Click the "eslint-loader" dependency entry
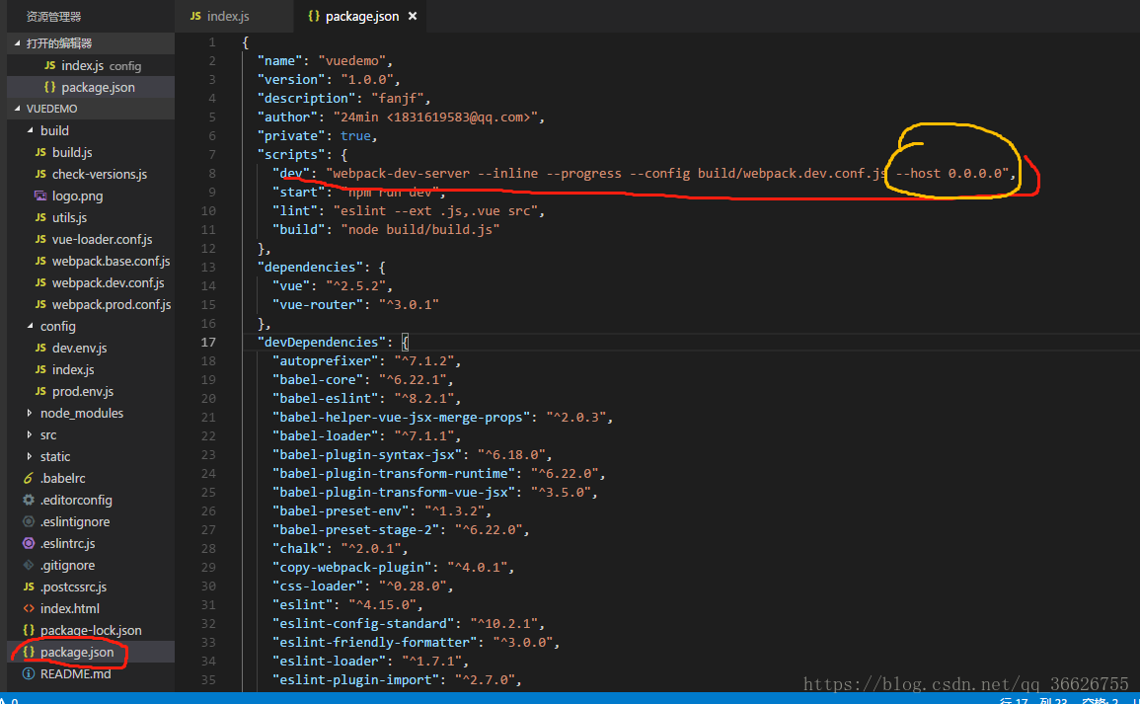This screenshot has width=1140, height=704. [x=370, y=662]
